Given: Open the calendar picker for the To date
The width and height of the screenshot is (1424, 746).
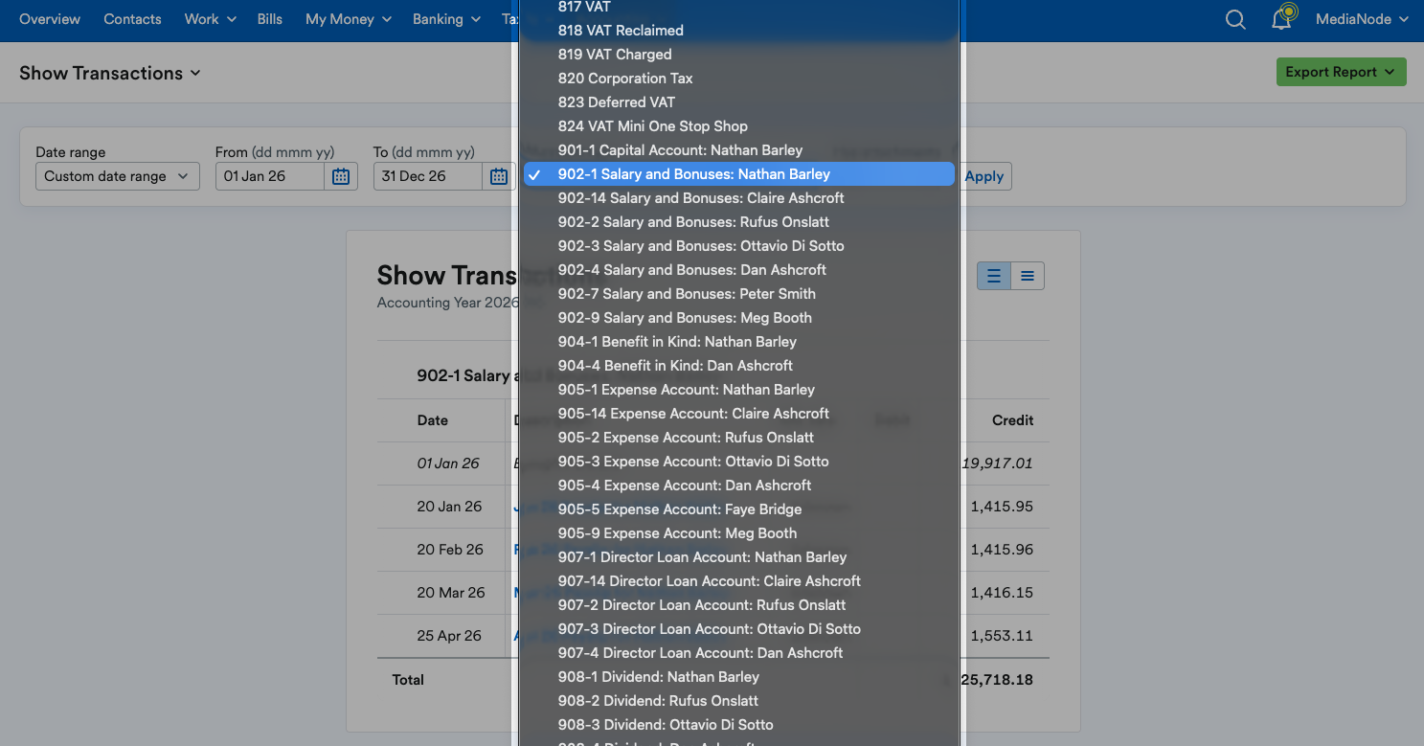Looking at the screenshot, I should (499, 176).
